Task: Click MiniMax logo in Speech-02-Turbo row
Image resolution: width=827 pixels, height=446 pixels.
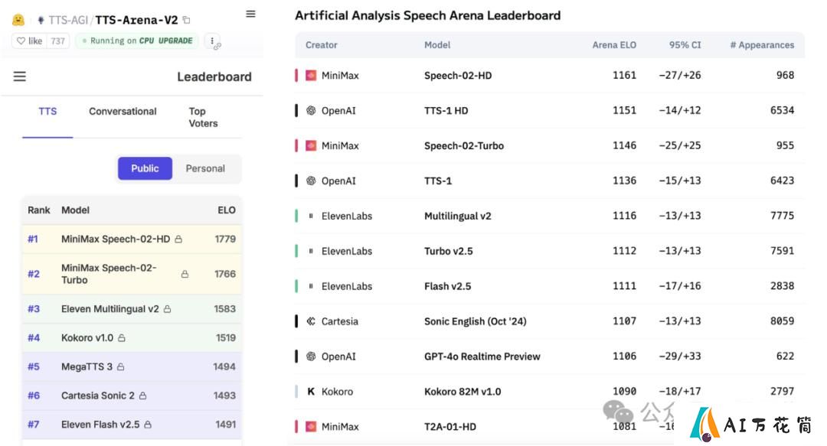Action: tap(311, 145)
